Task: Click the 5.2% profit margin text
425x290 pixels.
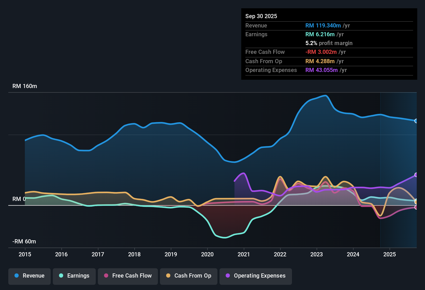Action: coord(329,43)
